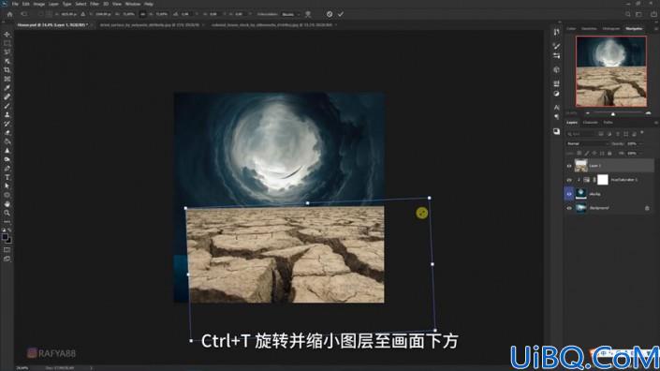Cancel the transform in options bar

(x=330, y=14)
